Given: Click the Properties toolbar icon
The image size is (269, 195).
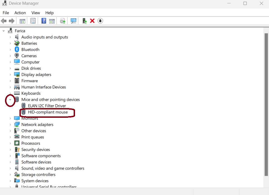Looking at the screenshot, I should tap(33, 21).
